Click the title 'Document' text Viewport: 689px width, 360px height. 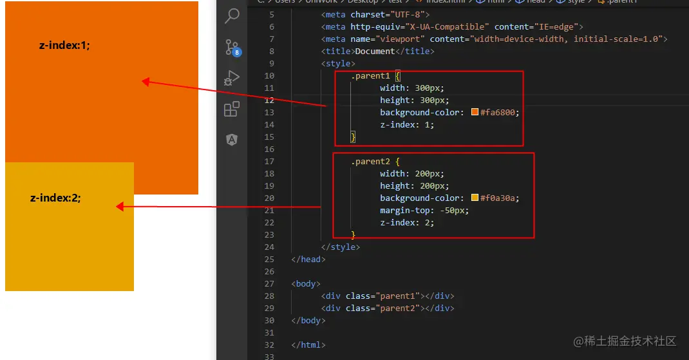click(x=375, y=52)
